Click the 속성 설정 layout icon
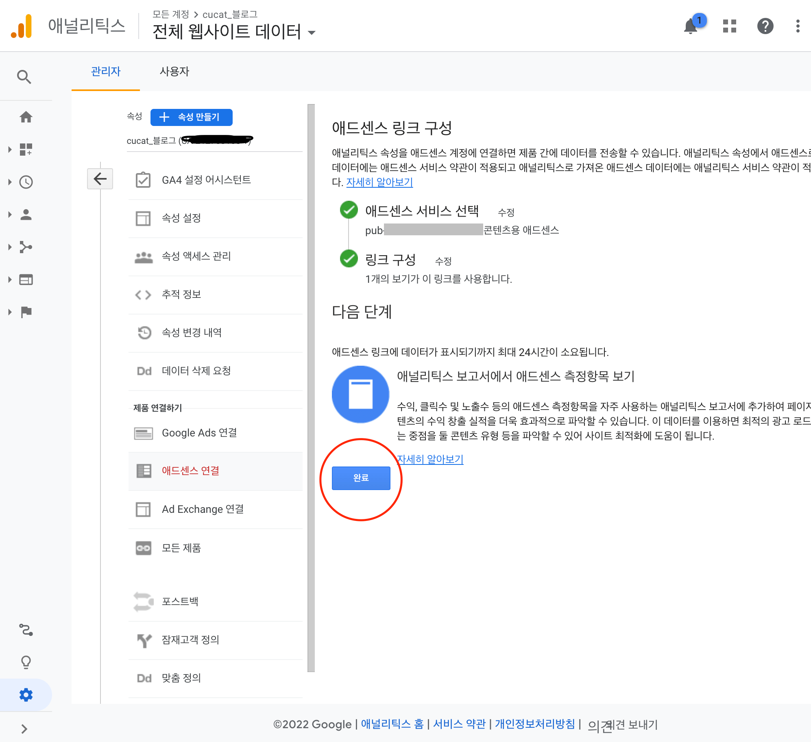This screenshot has height=742, width=811. click(143, 218)
